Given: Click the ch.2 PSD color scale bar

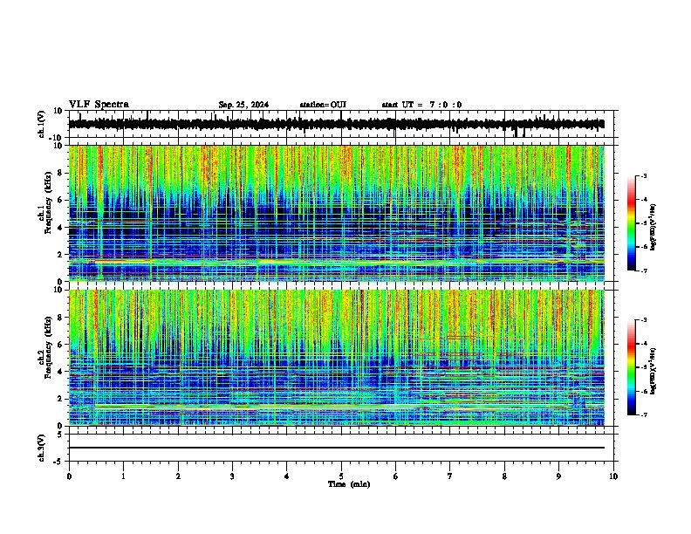Looking at the screenshot, I should coord(632,367).
